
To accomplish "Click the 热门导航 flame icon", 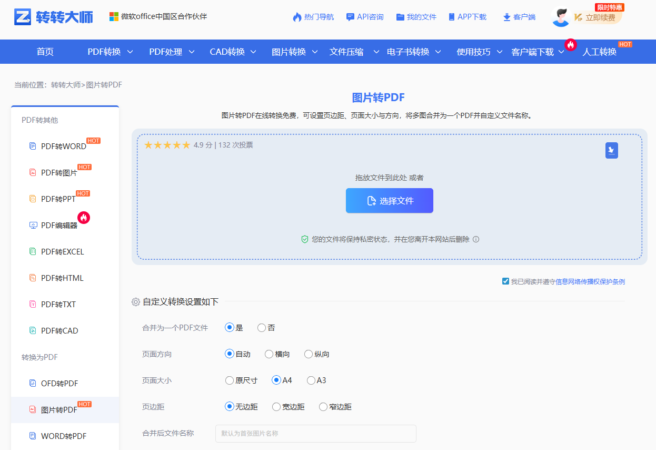I will click(296, 16).
